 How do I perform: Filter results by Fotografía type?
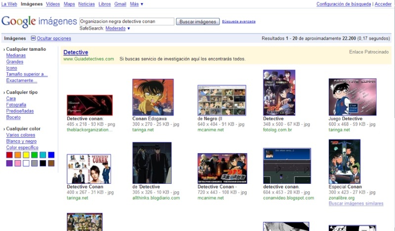(x=16, y=105)
